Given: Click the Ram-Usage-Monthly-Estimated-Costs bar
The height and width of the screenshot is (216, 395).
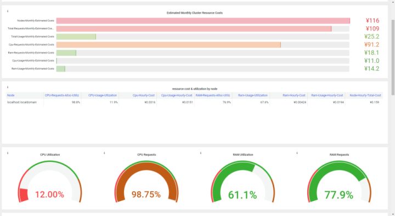Looking at the screenshot, I should pyautogui.click(x=61, y=69).
